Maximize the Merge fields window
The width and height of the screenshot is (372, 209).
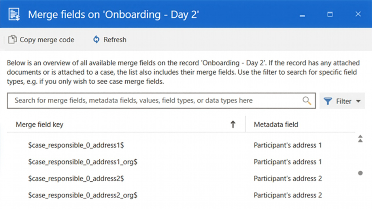tap(330, 14)
